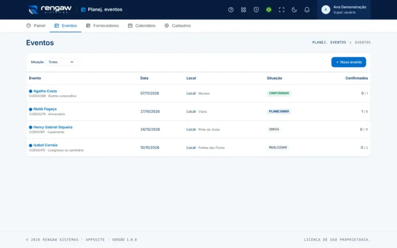Toggle dark mode moon icon
Viewport: 397px width, 248px height.
294,10
